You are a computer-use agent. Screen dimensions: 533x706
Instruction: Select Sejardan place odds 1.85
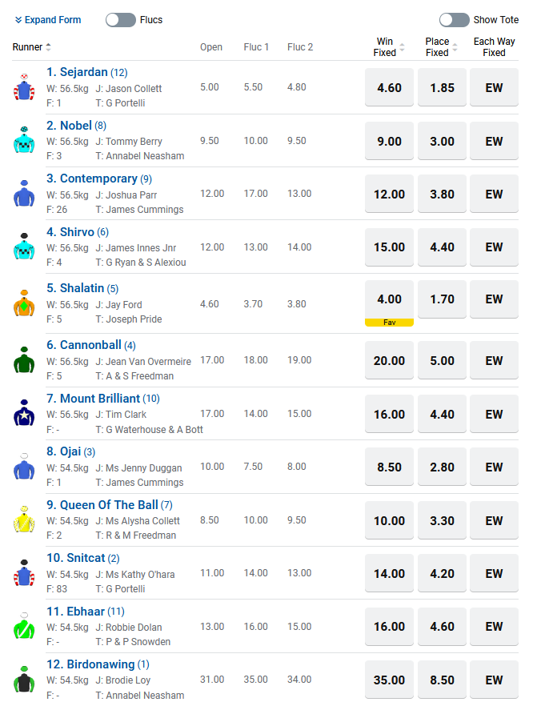pyautogui.click(x=442, y=87)
